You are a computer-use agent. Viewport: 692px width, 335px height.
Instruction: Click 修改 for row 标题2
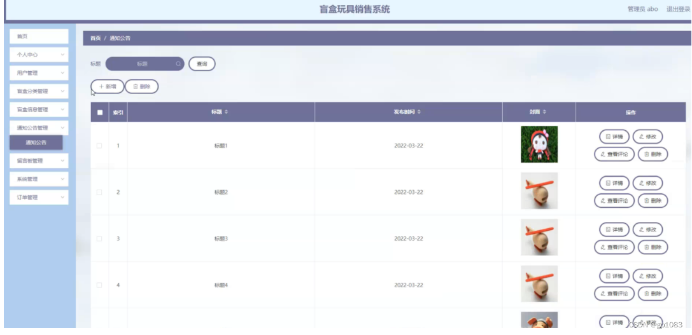click(x=647, y=183)
